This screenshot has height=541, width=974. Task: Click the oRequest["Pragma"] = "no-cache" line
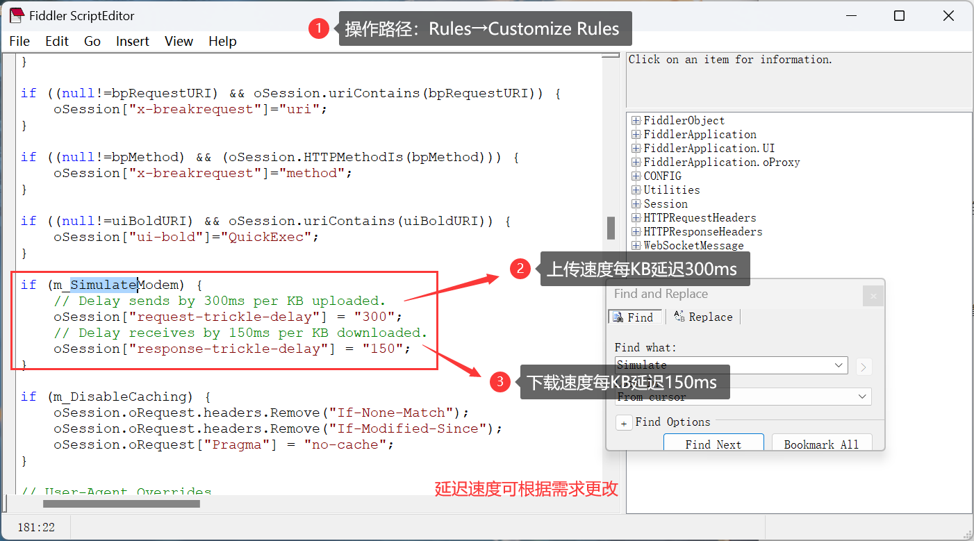[224, 444]
